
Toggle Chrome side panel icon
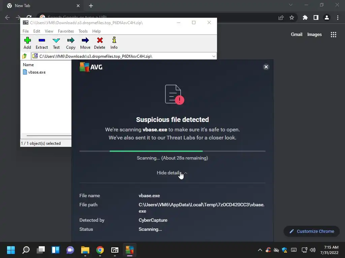point(316,17)
